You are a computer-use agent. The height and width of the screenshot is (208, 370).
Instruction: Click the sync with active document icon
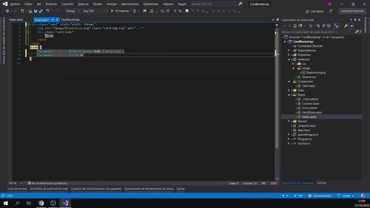319,26
